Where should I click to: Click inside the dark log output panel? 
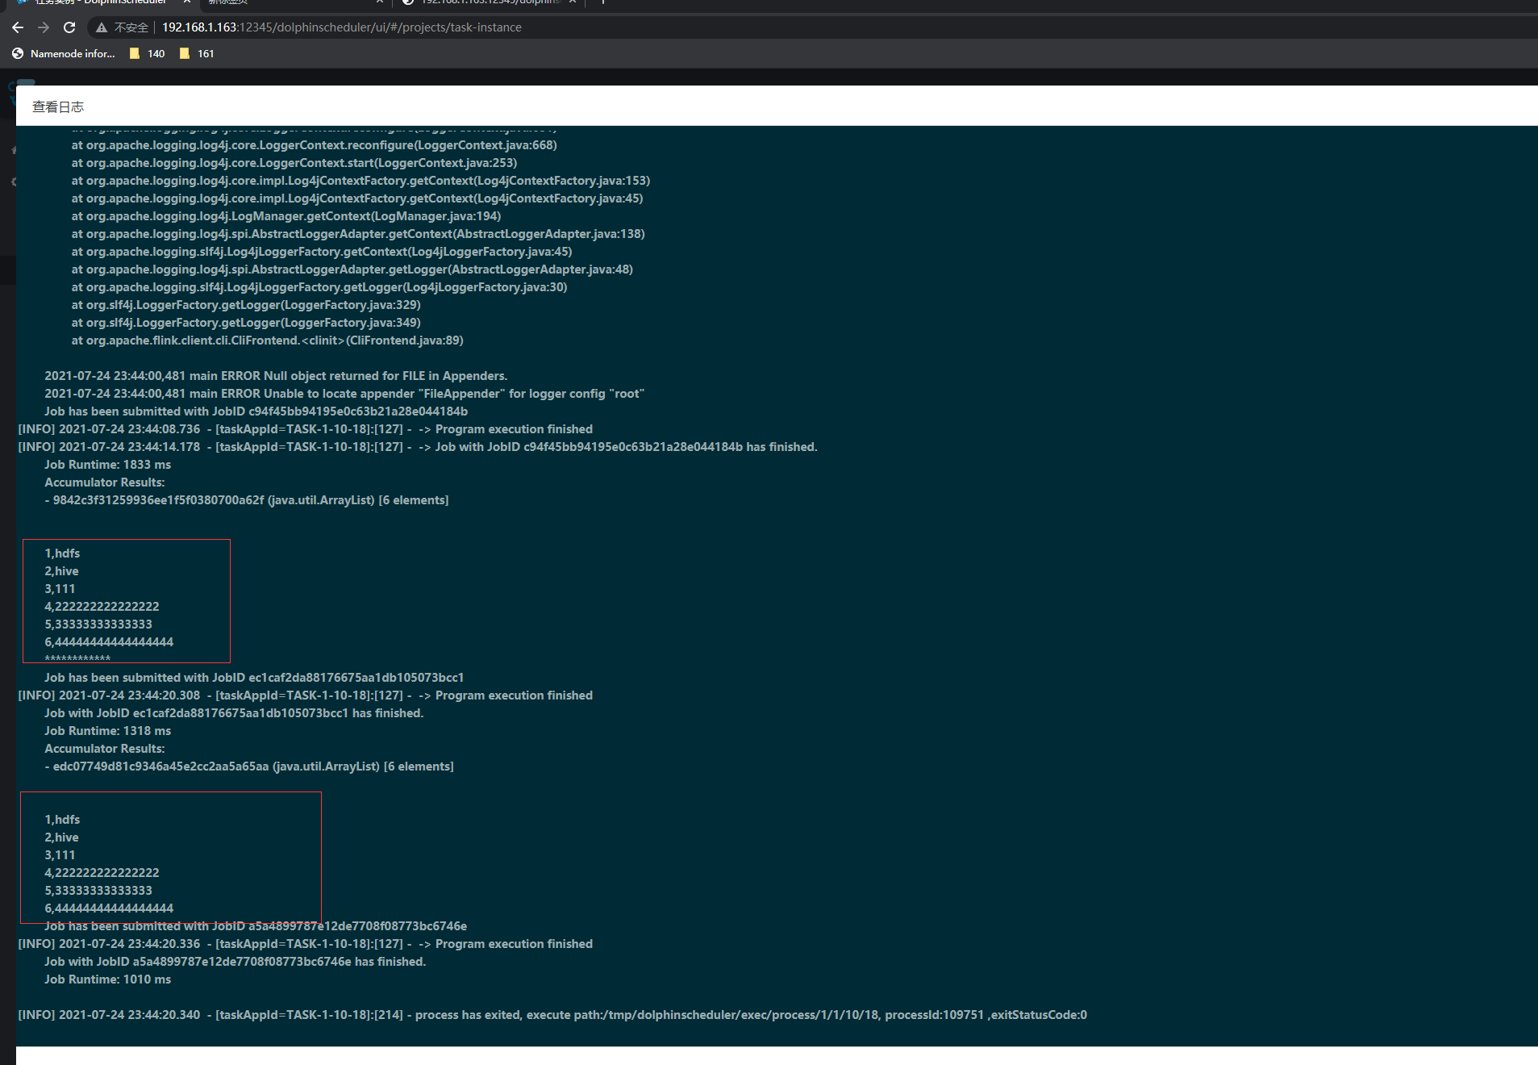tap(766, 565)
